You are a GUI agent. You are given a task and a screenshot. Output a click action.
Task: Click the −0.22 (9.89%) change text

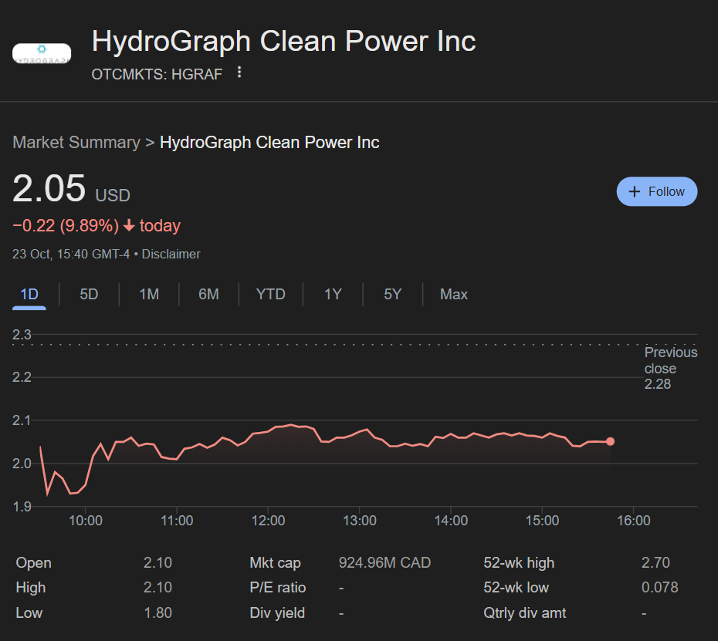point(66,225)
